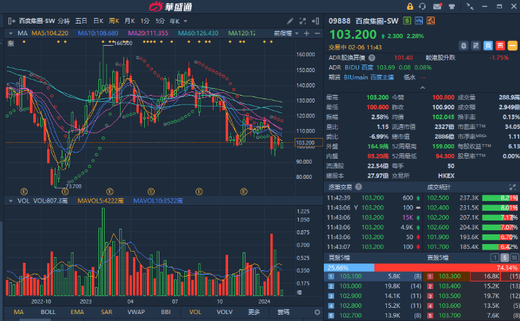The image size is (520, 321).
Task: Toggle the BOLL indicator
Action: 48,312
